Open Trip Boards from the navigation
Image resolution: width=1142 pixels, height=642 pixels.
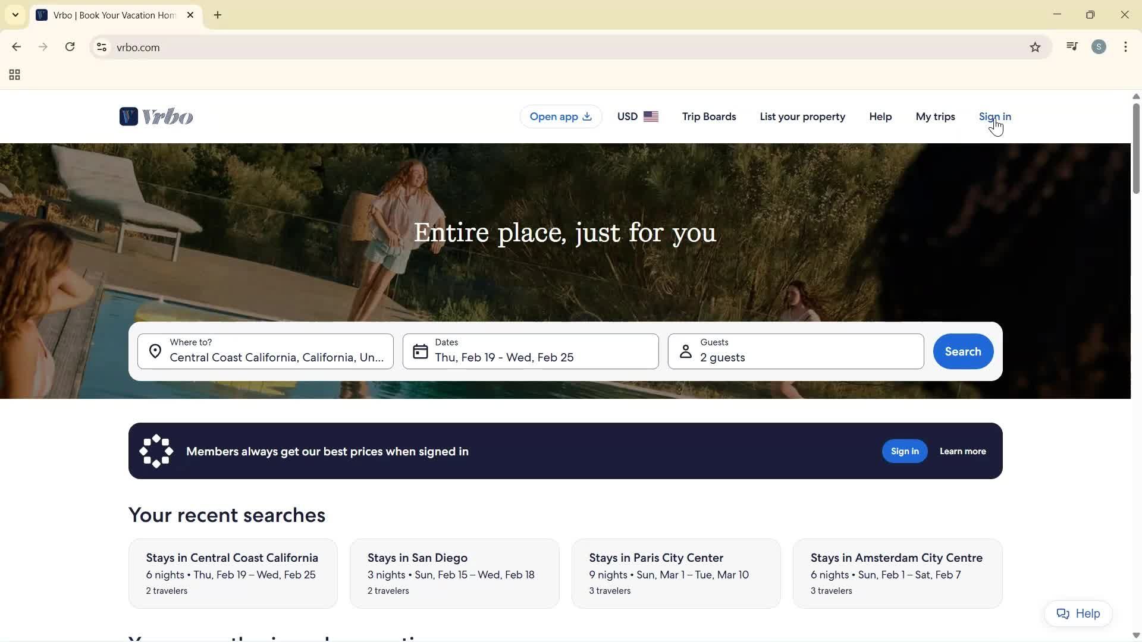coord(709,117)
